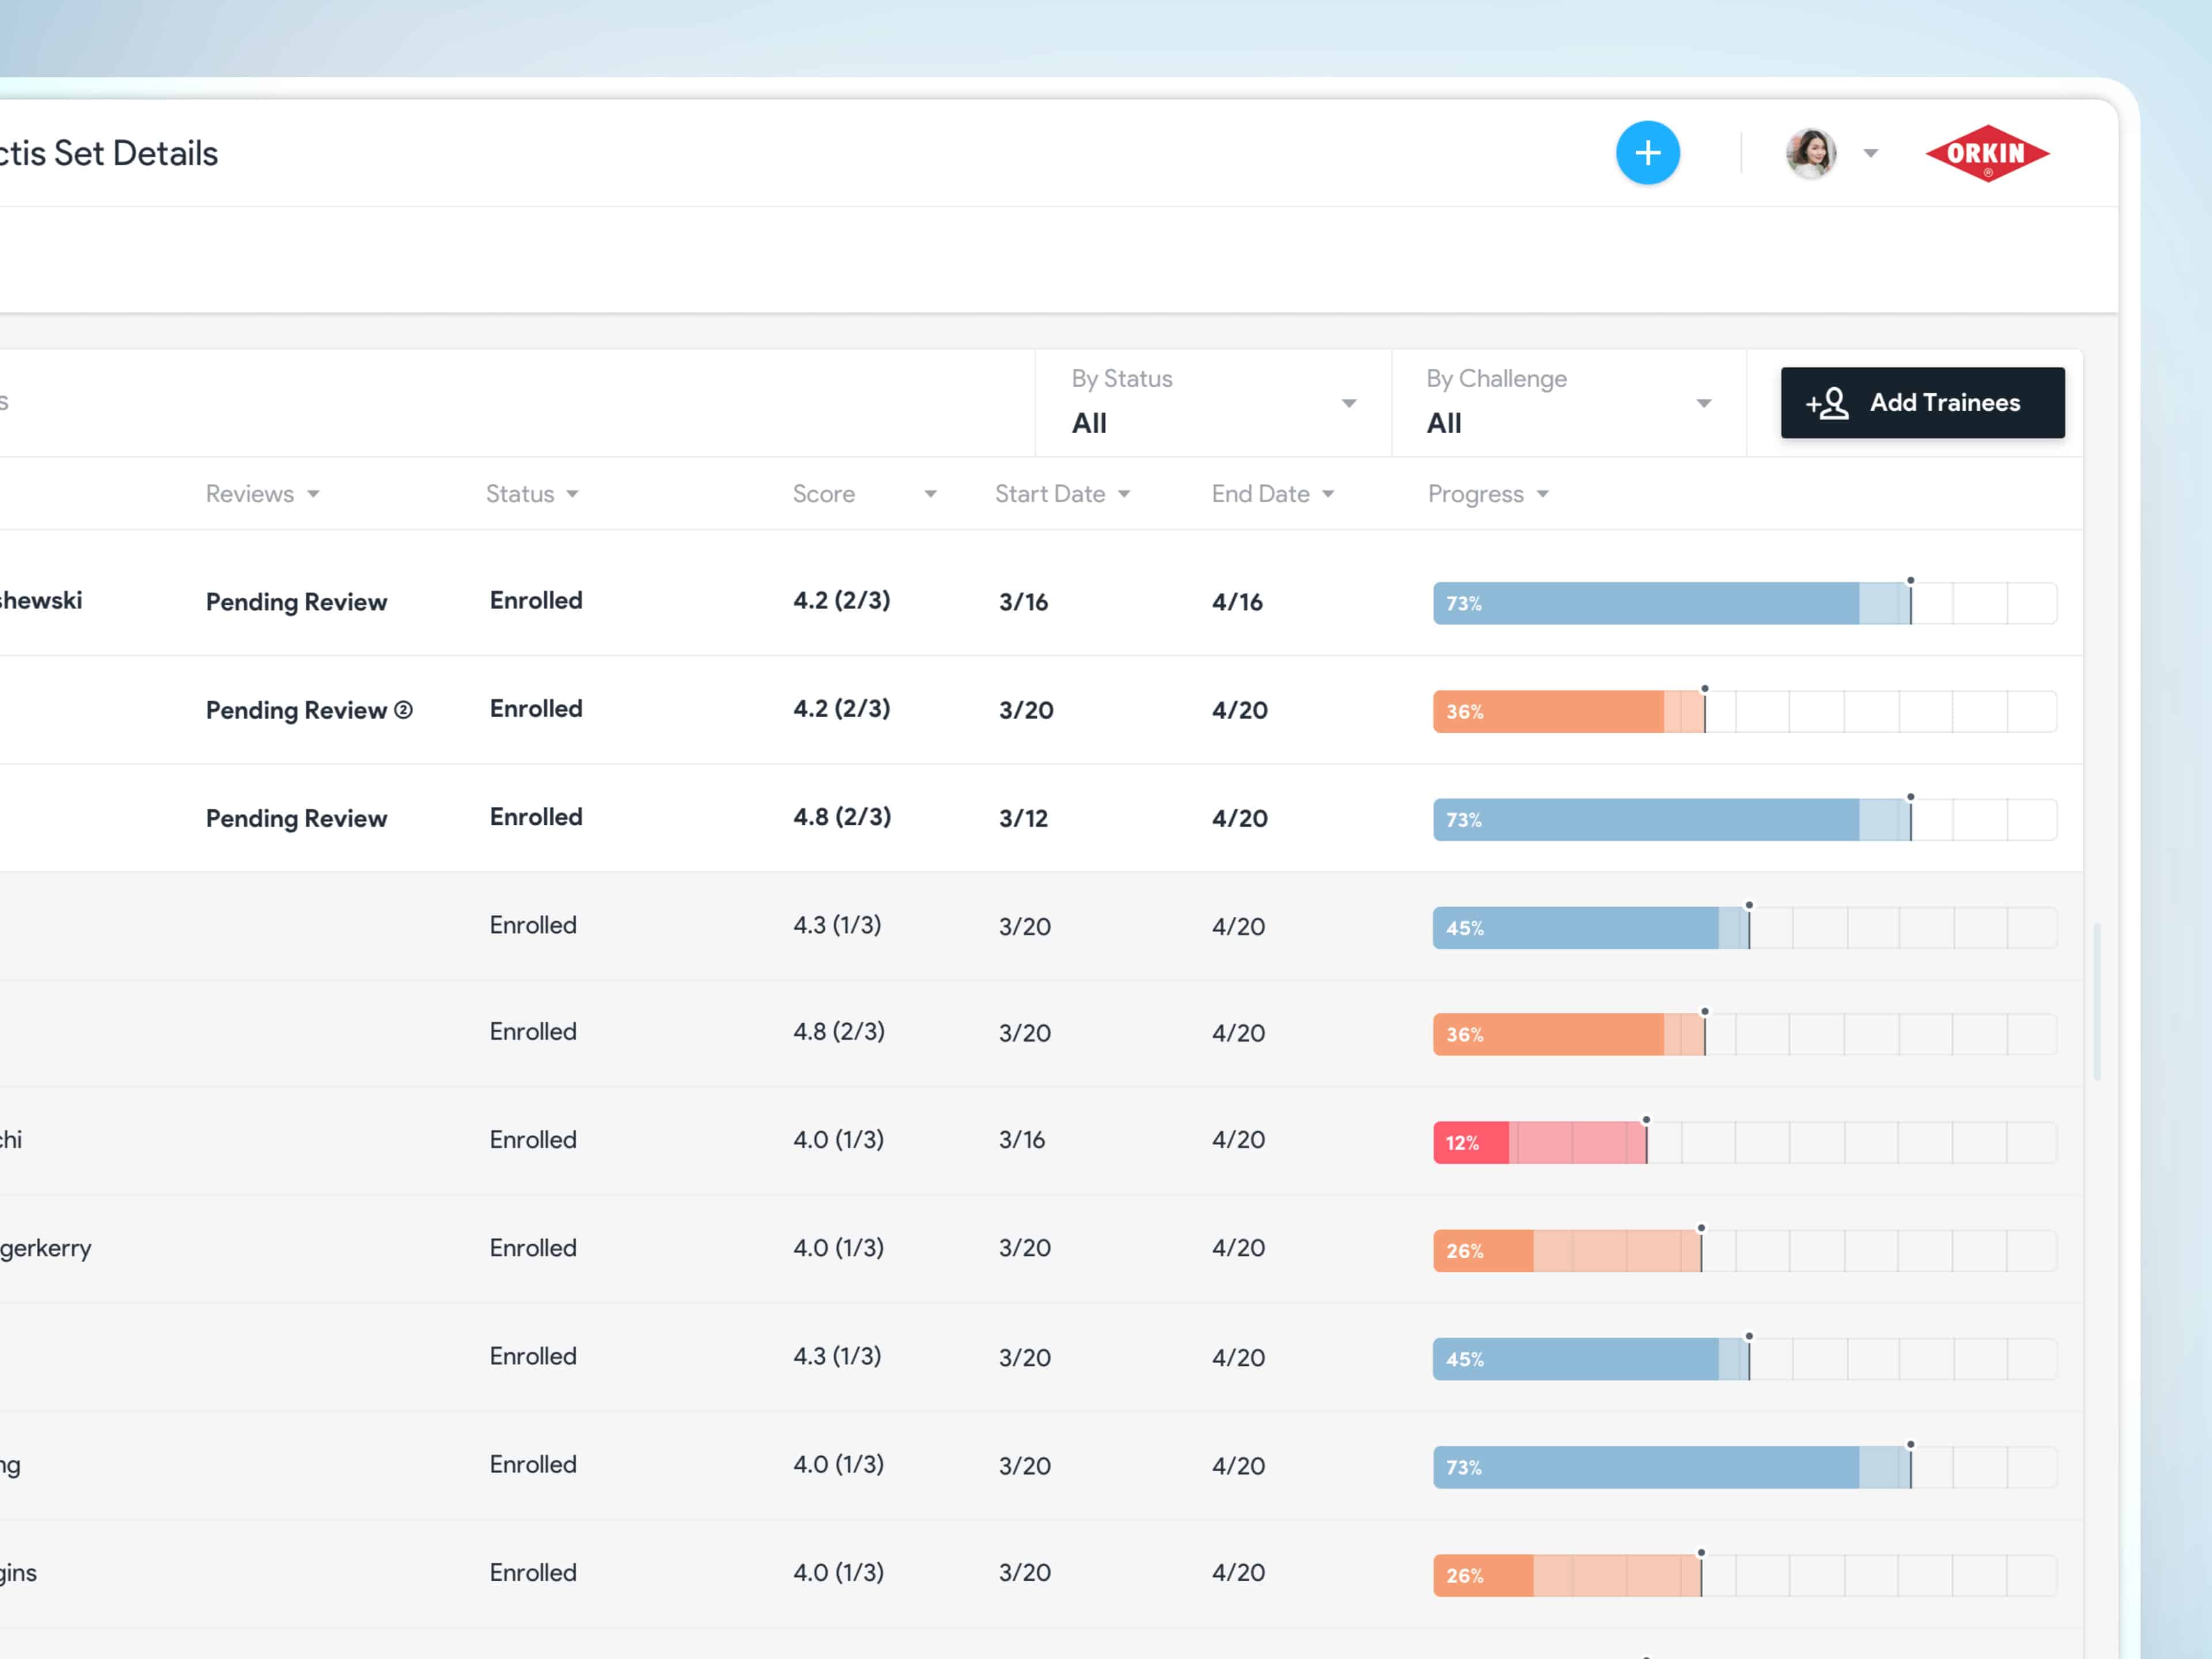Click the vertical scrollbar on table right edge
This screenshot has height=1659, width=2212.
click(x=2097, y=1000)
